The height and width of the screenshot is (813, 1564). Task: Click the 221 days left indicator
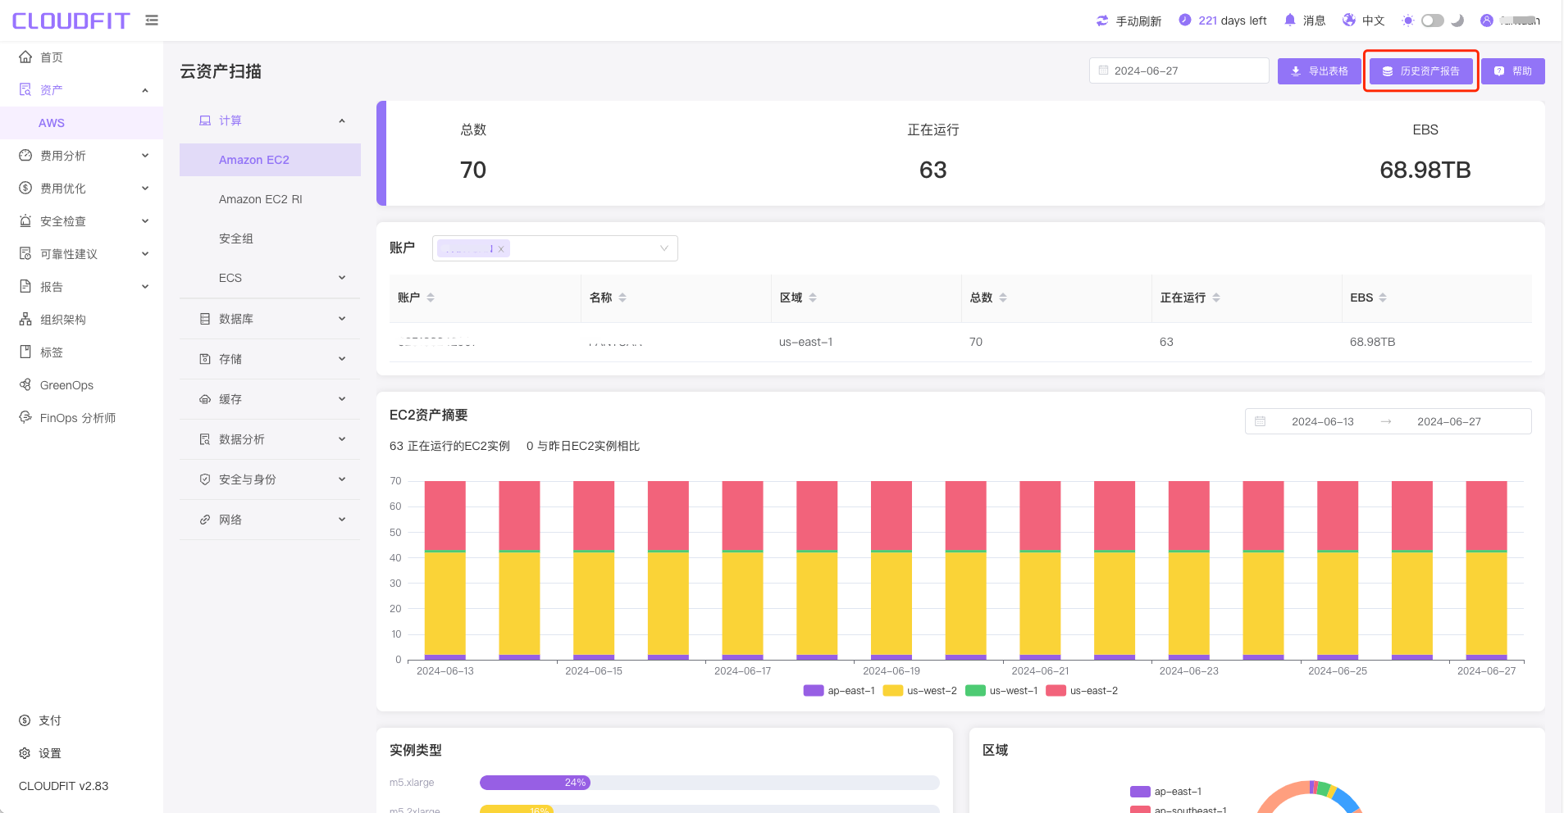(1223, 20)
